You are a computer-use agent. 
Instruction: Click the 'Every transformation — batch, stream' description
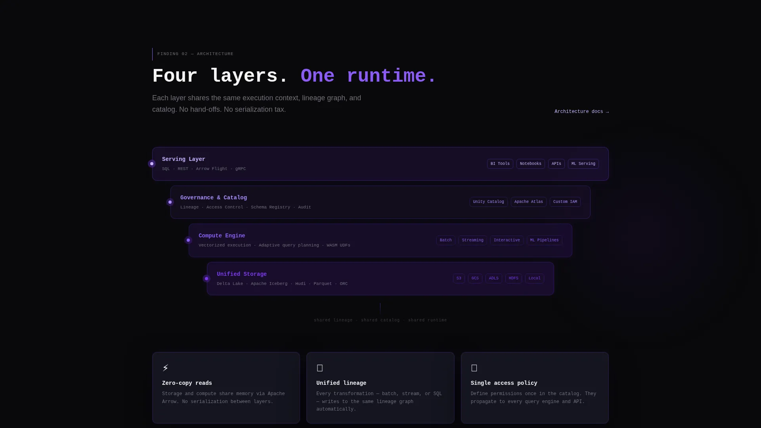tap(379, 401)
